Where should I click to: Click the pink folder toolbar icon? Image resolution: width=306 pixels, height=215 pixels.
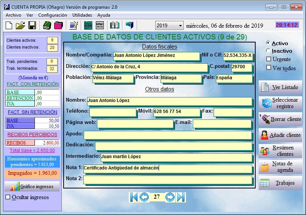pyautogui.click(x=58, y=25)
